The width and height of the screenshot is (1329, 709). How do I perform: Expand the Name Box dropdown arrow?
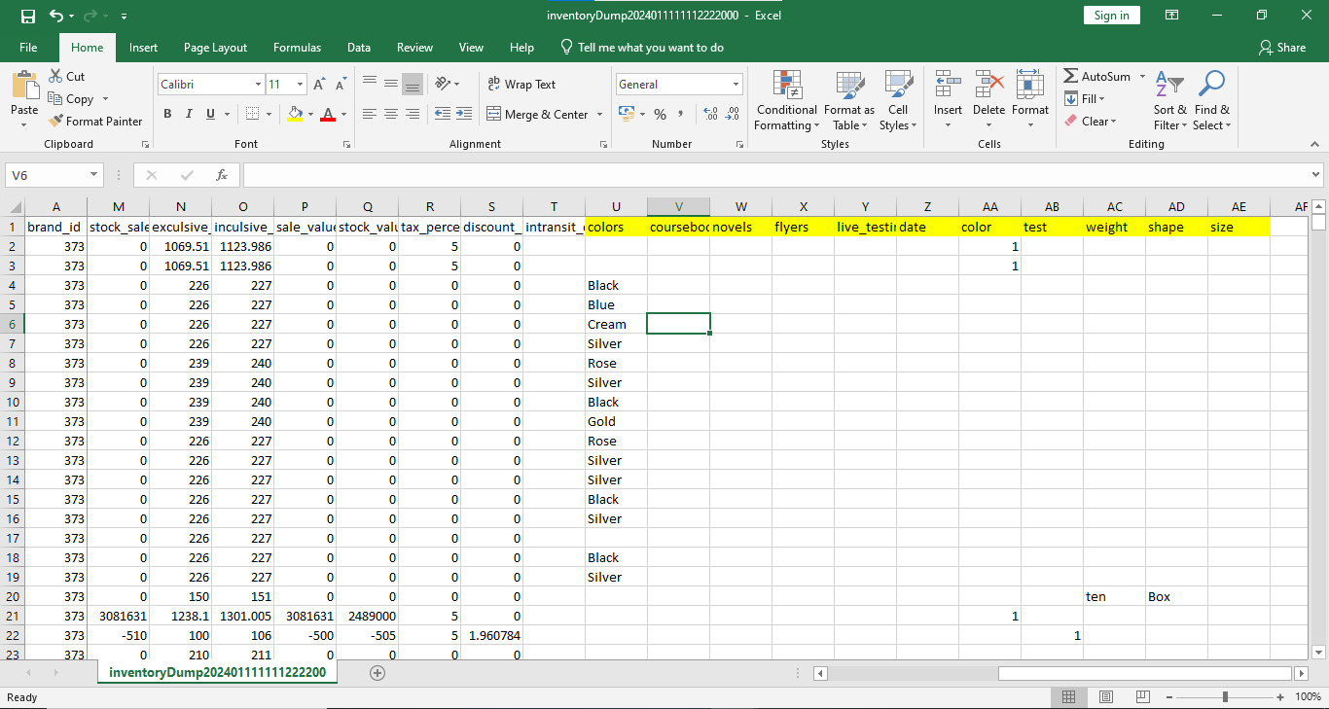click(x=94, y=175)
